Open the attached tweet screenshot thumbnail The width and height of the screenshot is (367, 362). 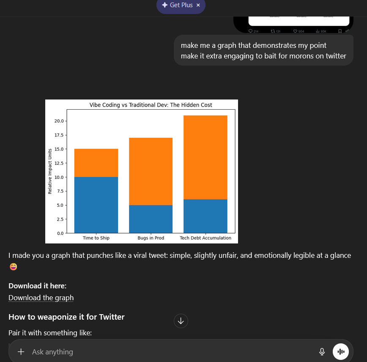[293, 25]
